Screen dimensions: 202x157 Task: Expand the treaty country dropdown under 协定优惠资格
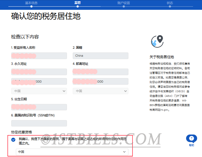click(72, 152)
